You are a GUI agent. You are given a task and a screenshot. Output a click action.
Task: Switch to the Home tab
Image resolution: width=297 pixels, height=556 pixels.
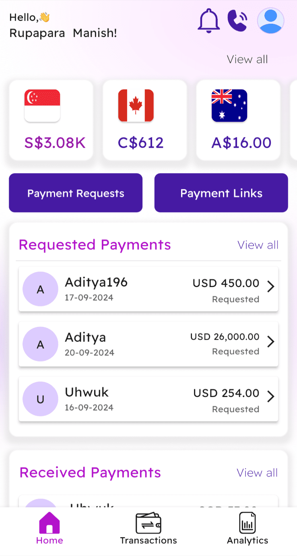[x=49, y=528]
